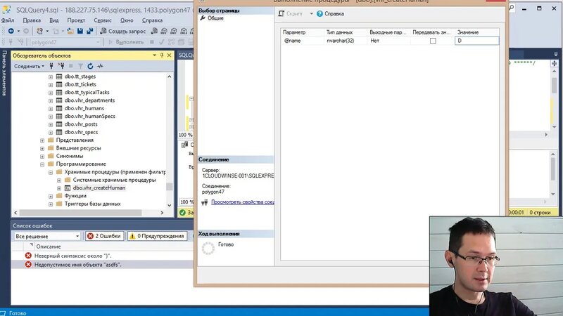Click the DMX query icon in toolbar
This screenshot has height=316, width=563.
pos(174,31)
